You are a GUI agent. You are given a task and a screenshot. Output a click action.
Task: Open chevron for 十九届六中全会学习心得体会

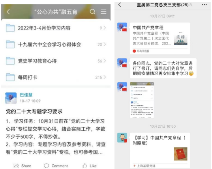click(105, 45)
